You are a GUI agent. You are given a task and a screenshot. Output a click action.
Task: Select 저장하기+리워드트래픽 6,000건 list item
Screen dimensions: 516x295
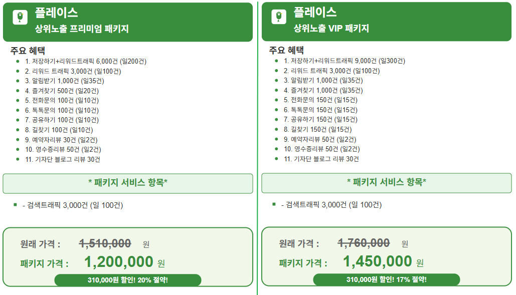[x=86, y=62]
